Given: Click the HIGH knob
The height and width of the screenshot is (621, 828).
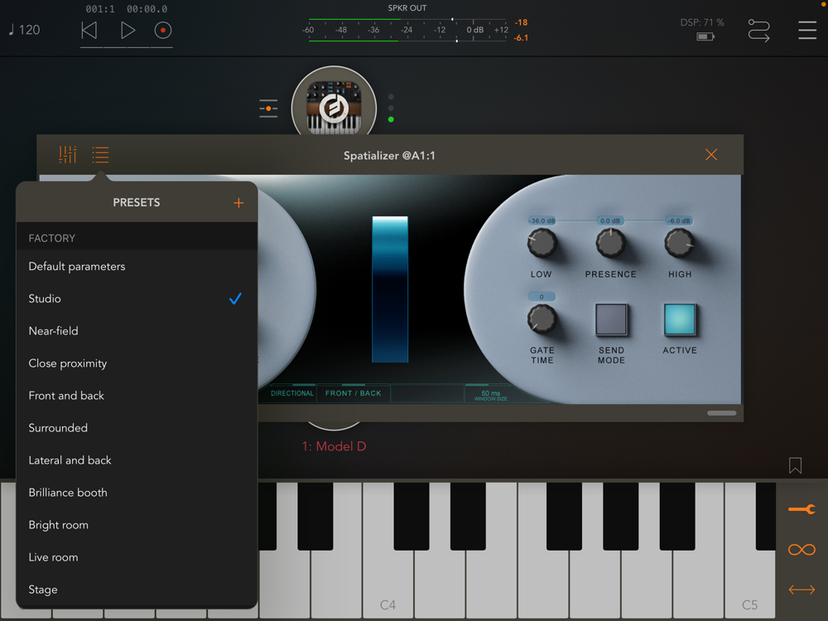Looking at the screenshot, I should coord(679,243).
